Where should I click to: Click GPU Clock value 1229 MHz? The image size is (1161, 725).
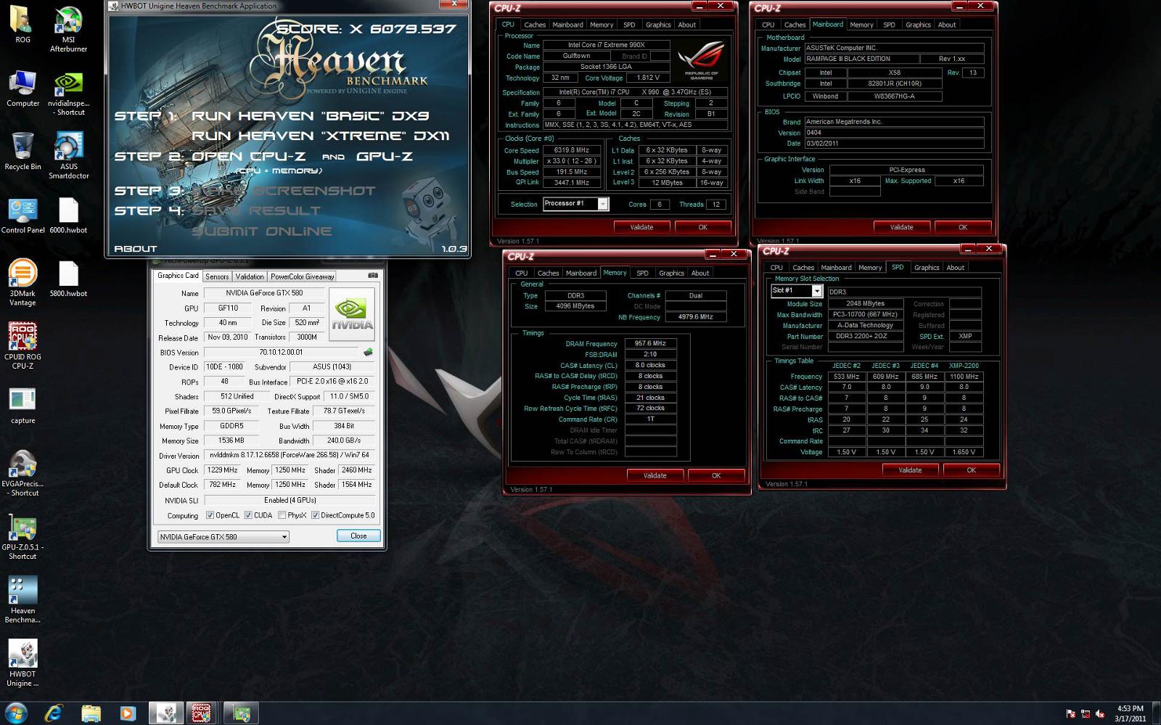tap(222, 470)
